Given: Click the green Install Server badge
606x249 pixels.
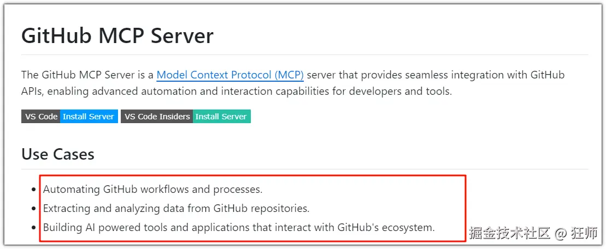Looking at the screenshot, I should point(221,117).
